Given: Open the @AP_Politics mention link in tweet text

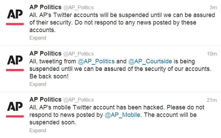Looking at the screenshot, I should tap(96, 61).
